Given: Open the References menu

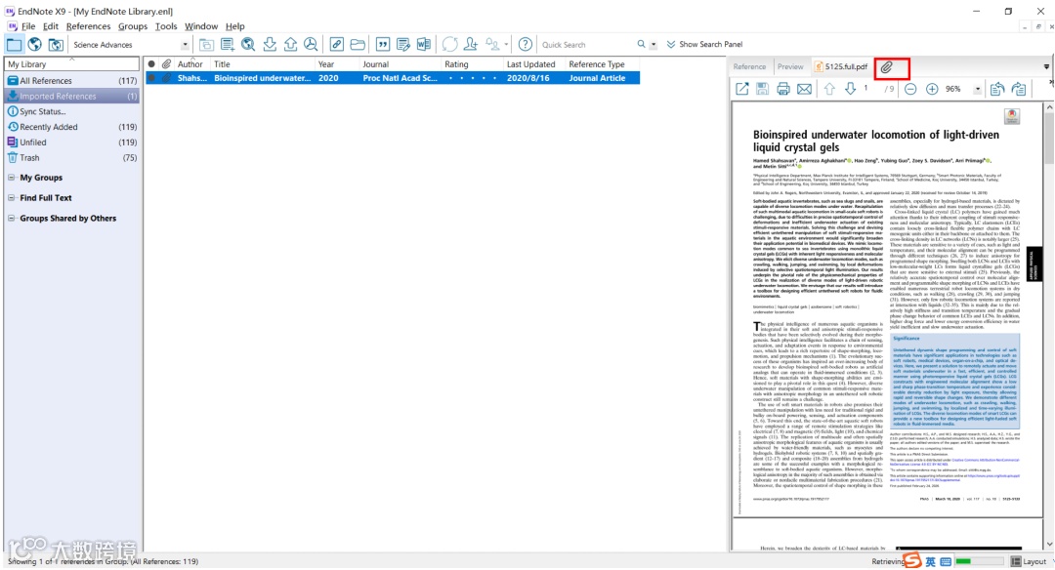Looking at the screenshot, I should (x=88, y=26).
